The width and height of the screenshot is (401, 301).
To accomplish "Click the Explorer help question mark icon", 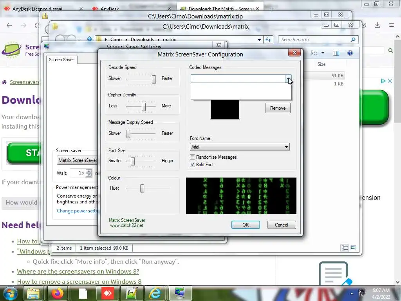I will (350, 53).
